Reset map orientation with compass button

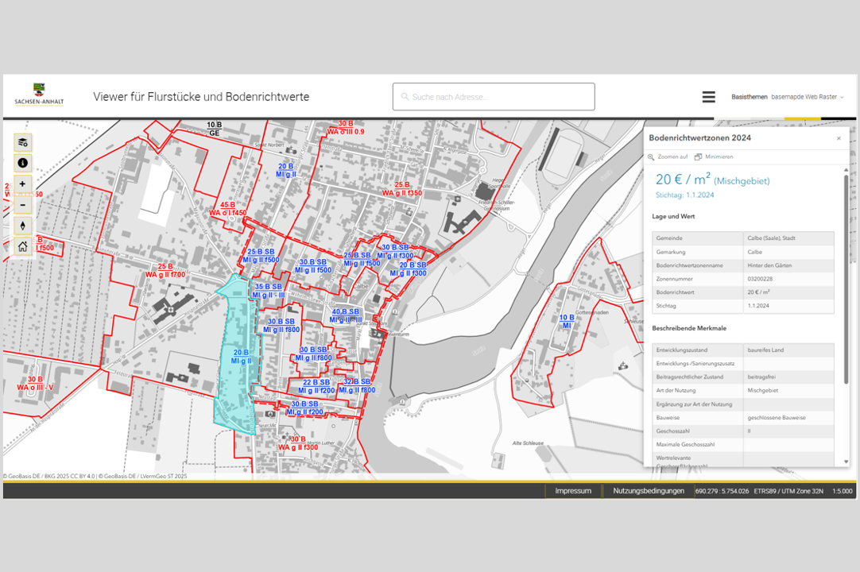click(22, 226)
